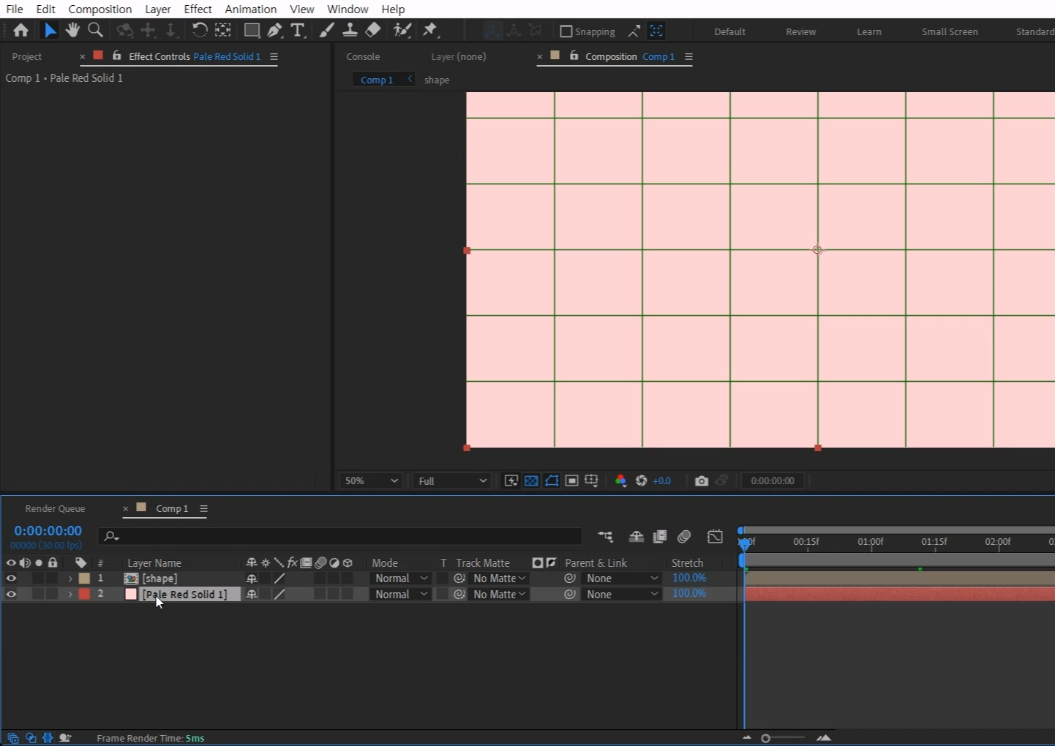Open the Composition menu

click(x=100, y=9)
